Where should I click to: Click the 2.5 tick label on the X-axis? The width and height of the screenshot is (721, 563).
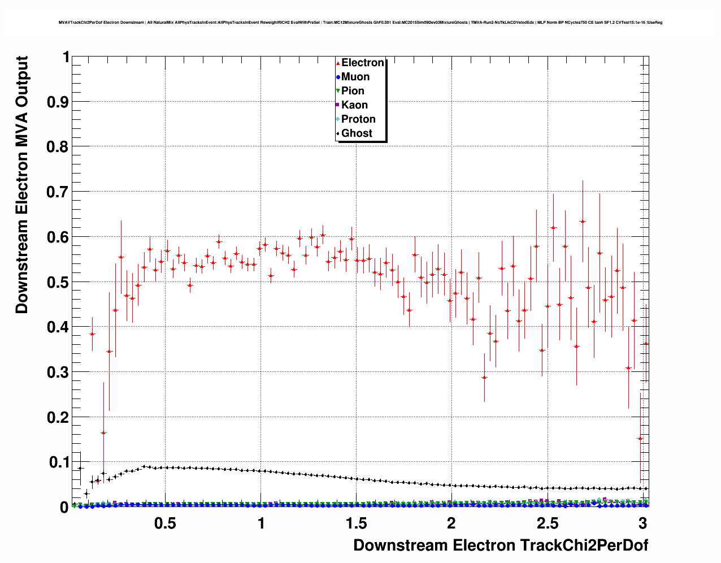(x=546, y=523)
